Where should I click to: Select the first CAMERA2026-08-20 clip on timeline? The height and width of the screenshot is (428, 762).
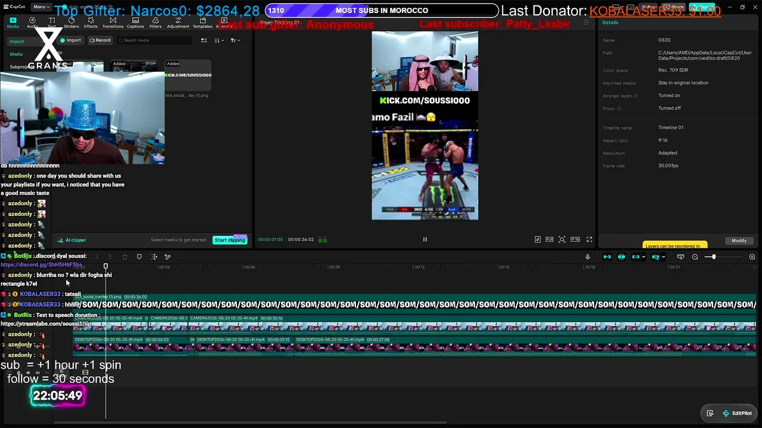[110, 325]
